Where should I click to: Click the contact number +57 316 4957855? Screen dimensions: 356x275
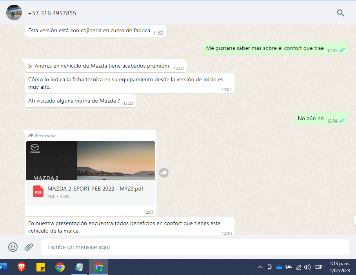pos(52,13)
